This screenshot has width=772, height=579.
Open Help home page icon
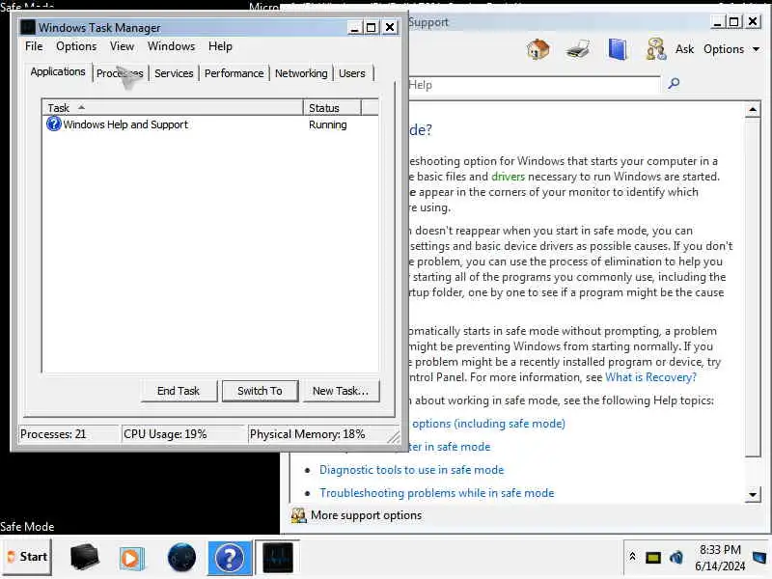pyautogui.click(x=538, y=49)
